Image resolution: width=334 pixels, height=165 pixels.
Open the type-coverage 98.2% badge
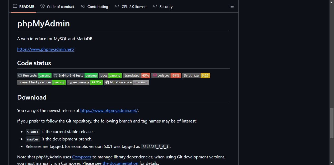(x=85, y=82)
